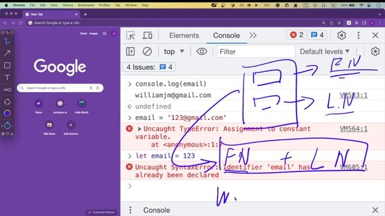Image resolution: width=385 pixels, height=216 pixels.
Task: Expand more DevTools tabs chevron
Action: (x=253, y=35)
